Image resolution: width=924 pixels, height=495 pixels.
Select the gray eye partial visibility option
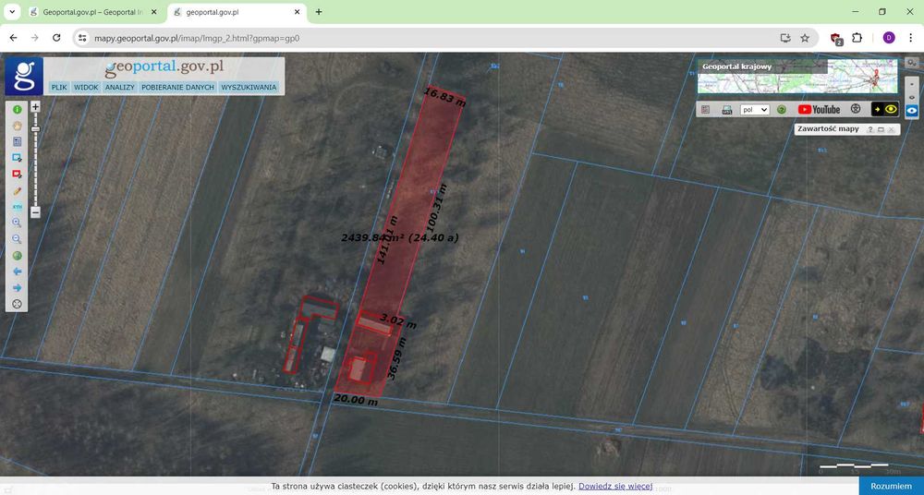(912, 97)
